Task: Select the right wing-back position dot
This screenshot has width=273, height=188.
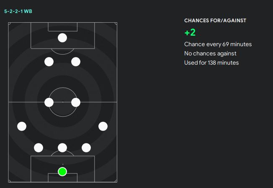Action: tap(103, 126)
